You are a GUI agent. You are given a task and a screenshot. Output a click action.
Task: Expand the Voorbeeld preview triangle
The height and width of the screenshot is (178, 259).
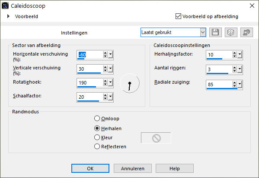point(8,16)
